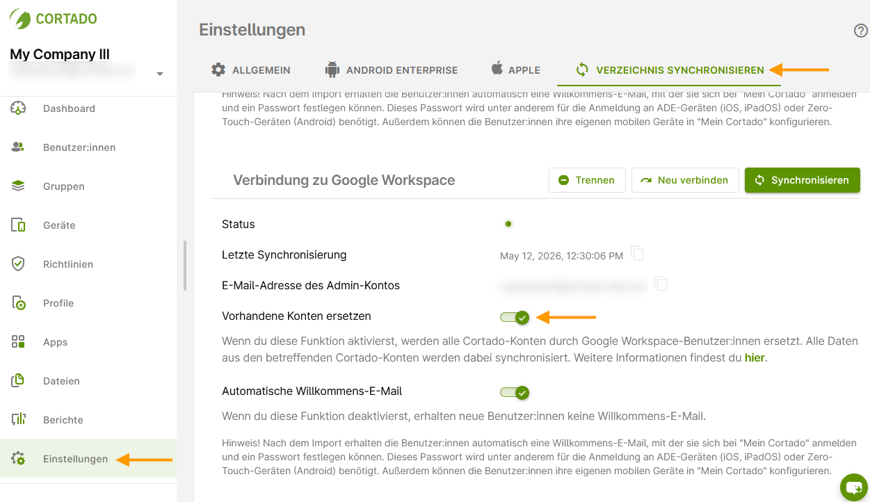Disable Automatische Willkommens-E-Mail switch

[515, 393]
